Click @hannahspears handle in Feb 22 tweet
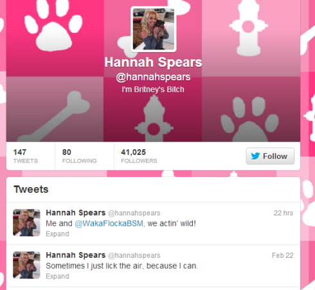This screenshot has height=290, width=315. pos(134,255)
